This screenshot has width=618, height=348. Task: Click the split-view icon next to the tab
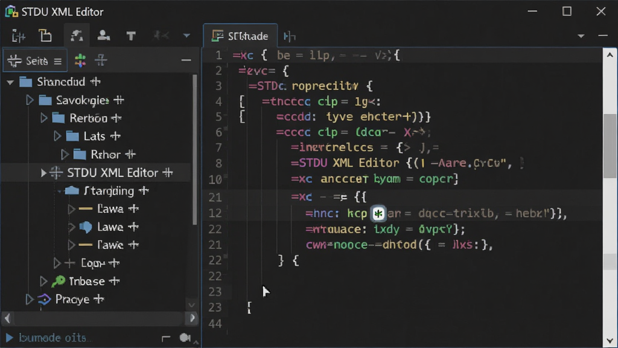(x=290, y=36)
